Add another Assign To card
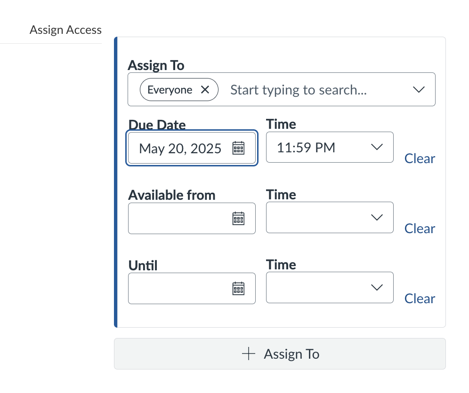Screen dimensions: 469x393 click(x=280, y=354)
